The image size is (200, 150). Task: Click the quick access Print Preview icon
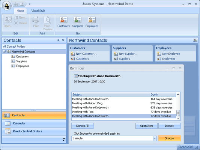22,4
